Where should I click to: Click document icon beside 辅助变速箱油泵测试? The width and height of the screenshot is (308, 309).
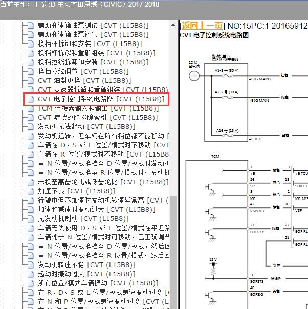tap(30, 26)
